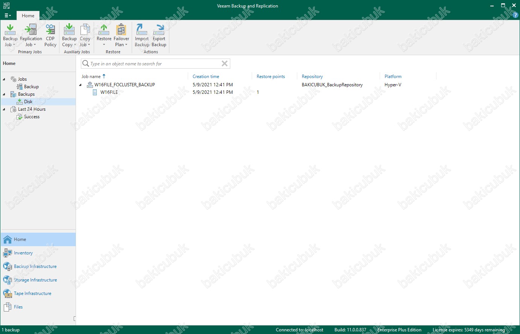Viewport: 520px width, 334px height.
Task: Click the Backups node icon in tree
Action: tap(14, 94)
